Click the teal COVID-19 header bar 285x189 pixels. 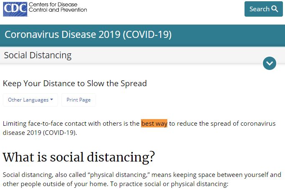click(x=143, y=35)
